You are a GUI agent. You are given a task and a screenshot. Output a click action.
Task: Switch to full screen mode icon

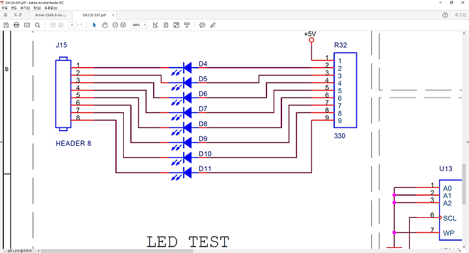point(177,25)
